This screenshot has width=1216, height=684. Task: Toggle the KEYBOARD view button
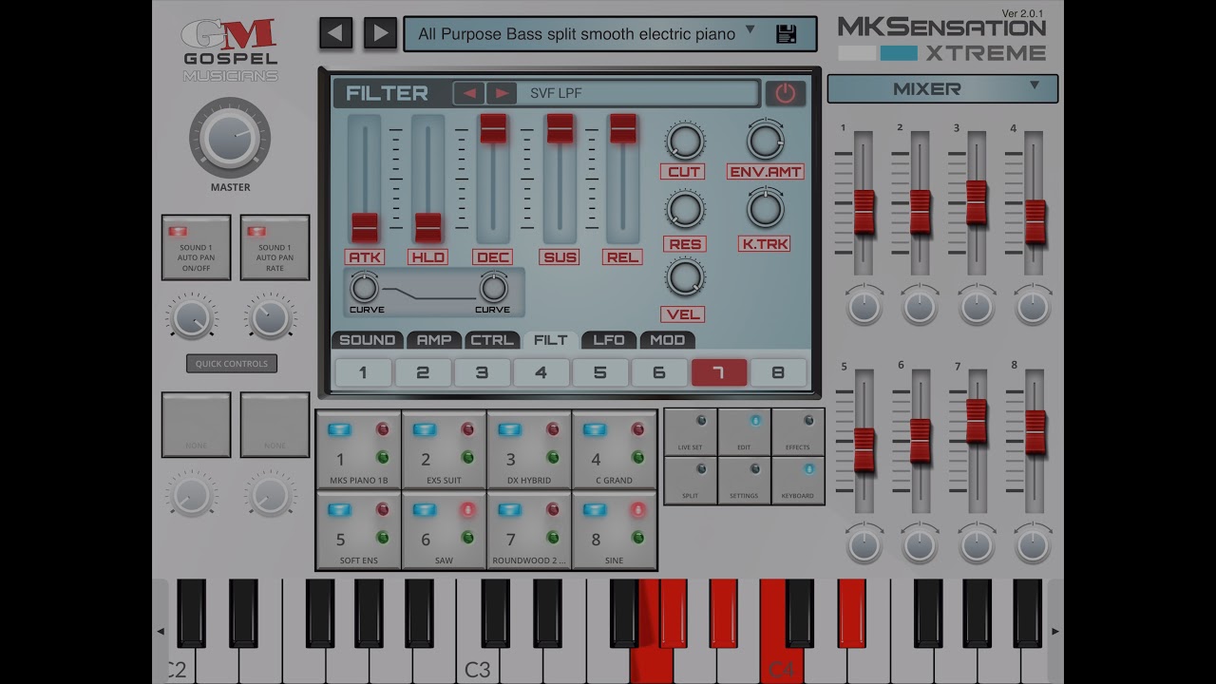pos(798,481)
